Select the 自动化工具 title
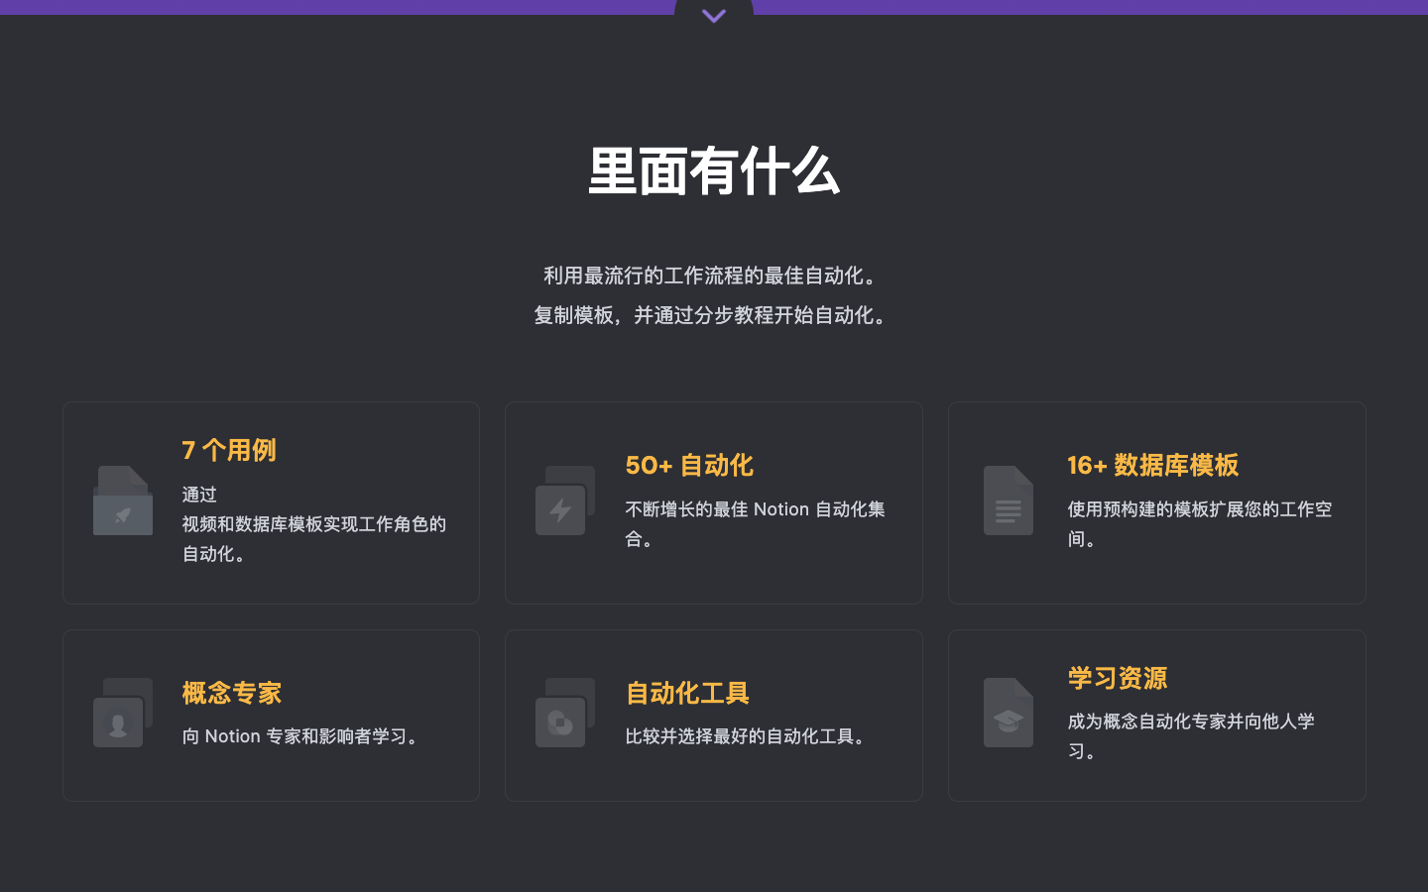1428x892 pixels. click(687, 693)
